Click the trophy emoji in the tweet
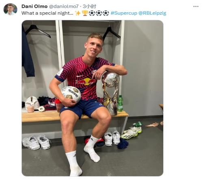Image resolution: width=203 pixels, height=179 pixels. pos(85,13)
